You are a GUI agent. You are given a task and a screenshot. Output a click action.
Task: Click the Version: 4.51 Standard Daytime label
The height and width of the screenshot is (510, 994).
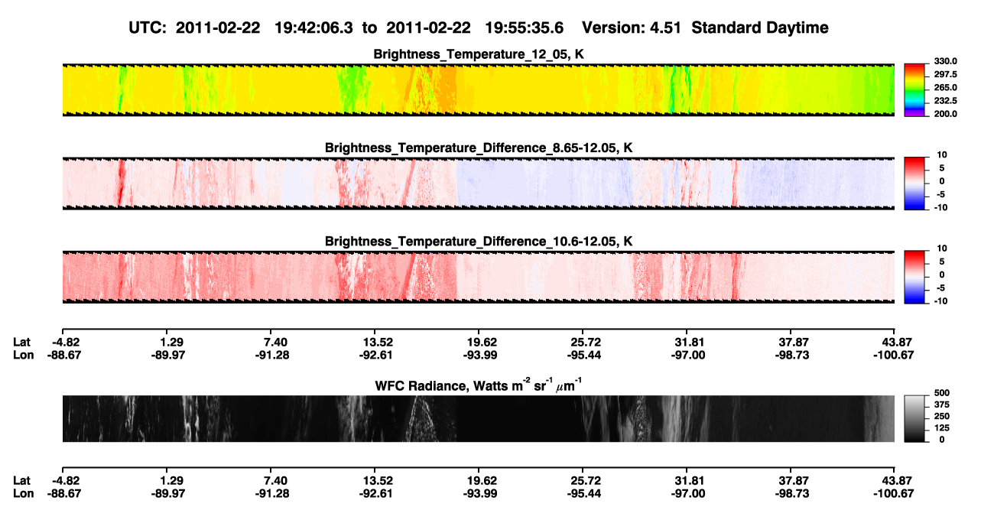705,28
